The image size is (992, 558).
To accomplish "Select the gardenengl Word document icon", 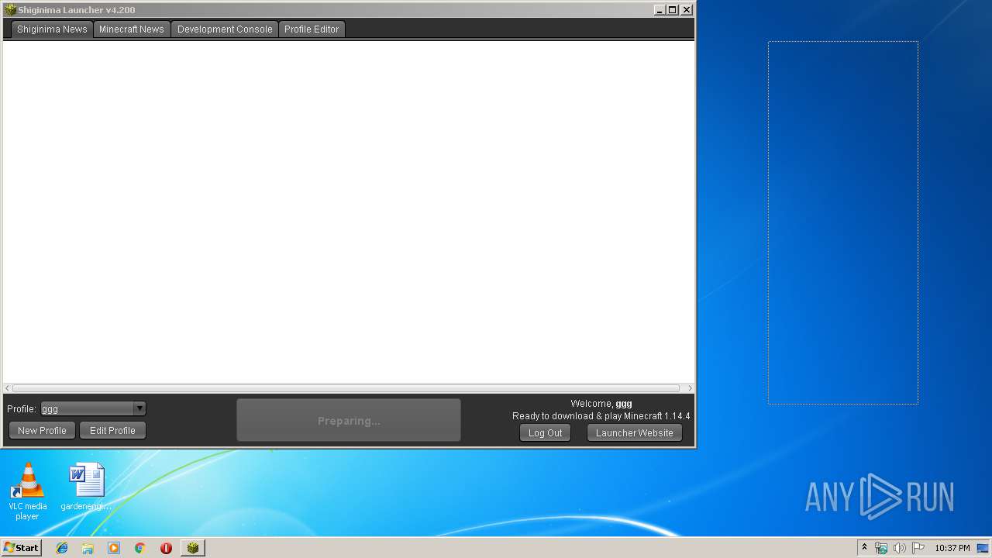I will pyautogui.click(x=87, y=487).
